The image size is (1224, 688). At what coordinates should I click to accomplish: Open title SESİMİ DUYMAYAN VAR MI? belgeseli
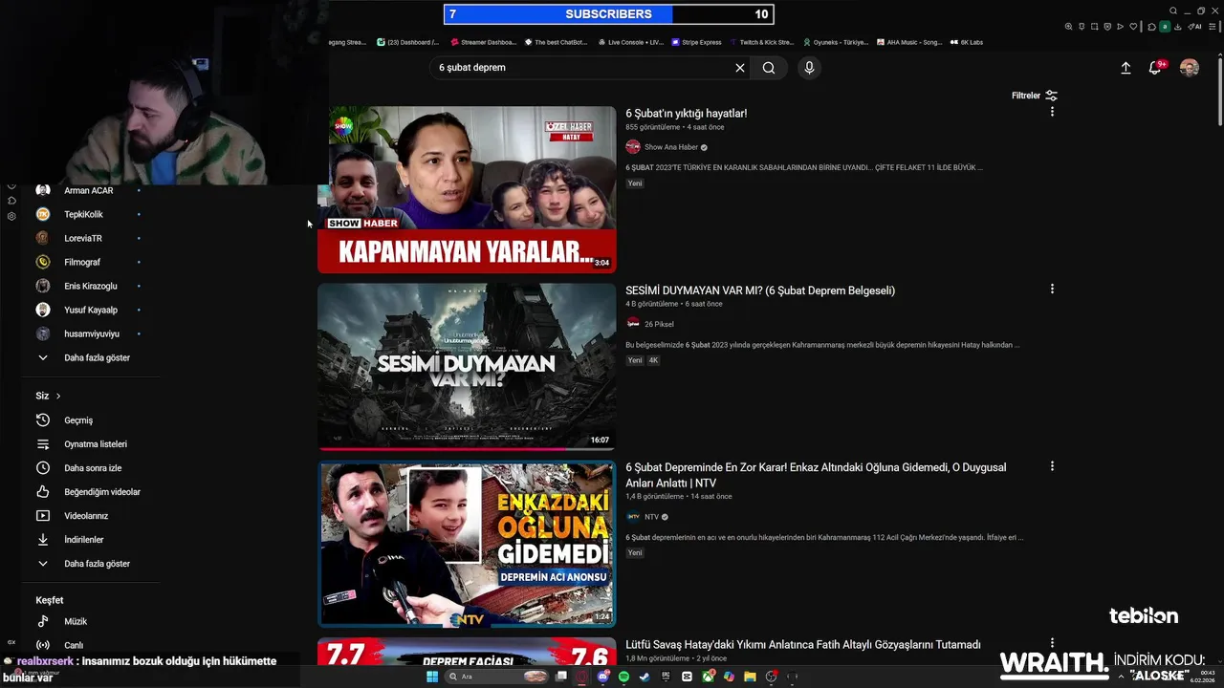pos(760,290)
